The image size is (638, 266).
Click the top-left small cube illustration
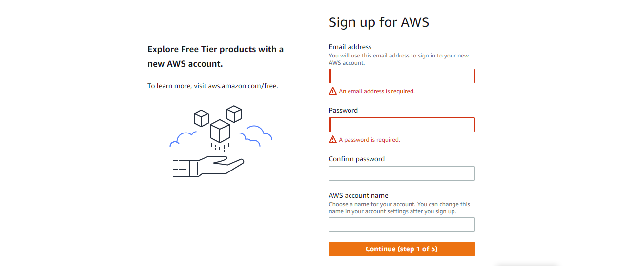tap(201, 118)
